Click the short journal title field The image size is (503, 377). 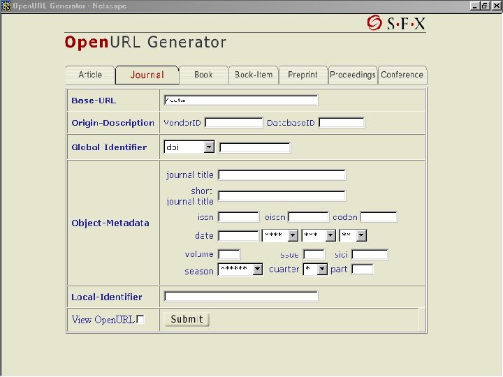click(282, 196)
